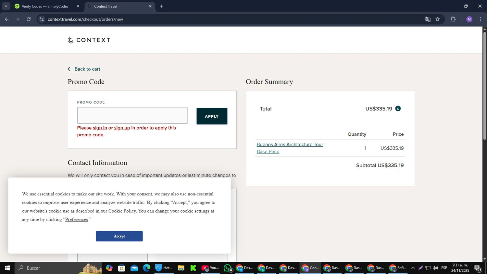Switch to Verify Codes — SimplyCodes tab
This screenshot has height=274, width=487.
[45, 6]
